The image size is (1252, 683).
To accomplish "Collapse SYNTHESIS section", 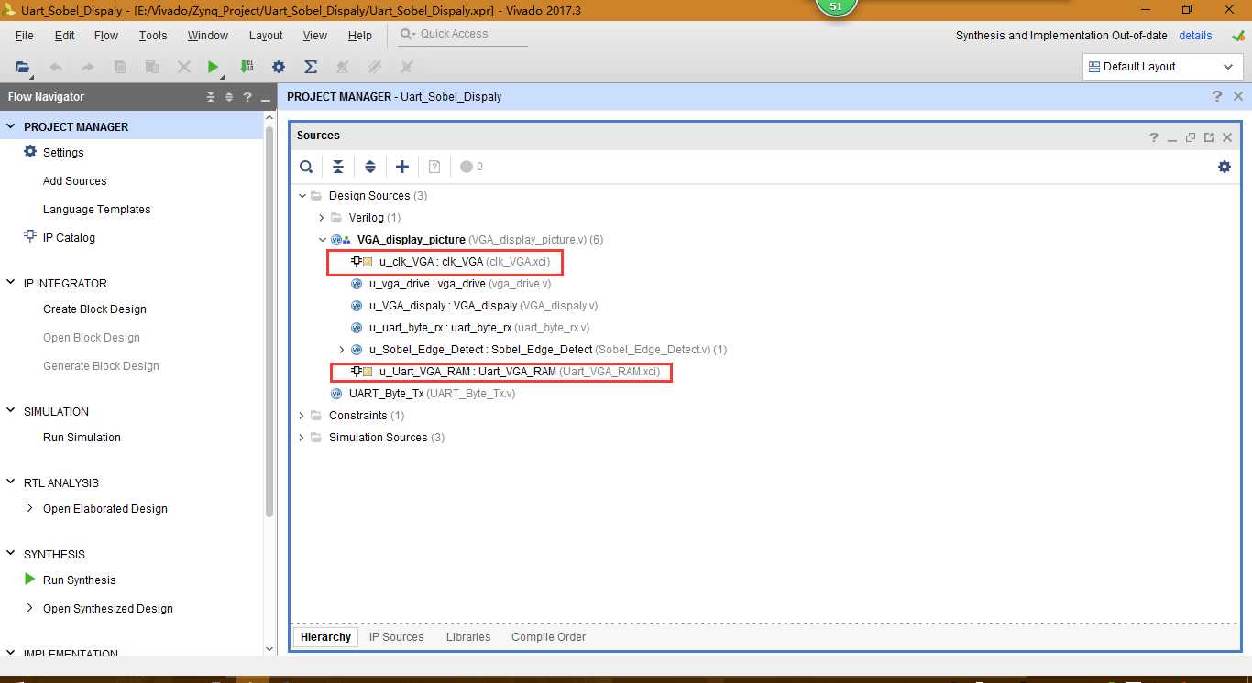I will (12, 554).
